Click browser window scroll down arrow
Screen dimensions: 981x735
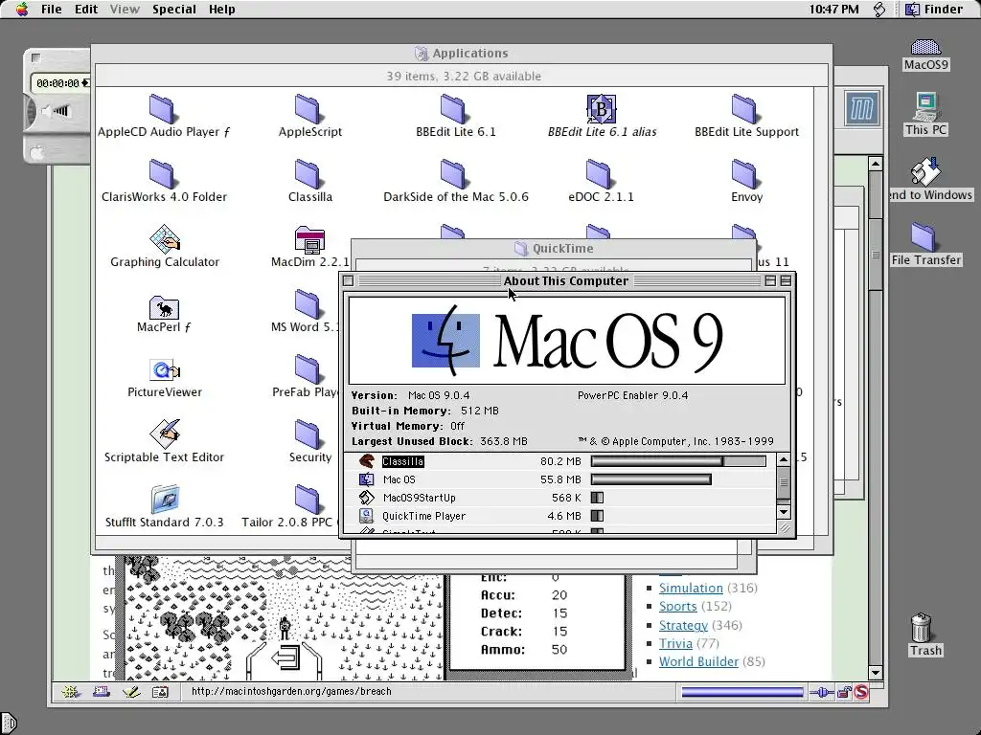876,673
